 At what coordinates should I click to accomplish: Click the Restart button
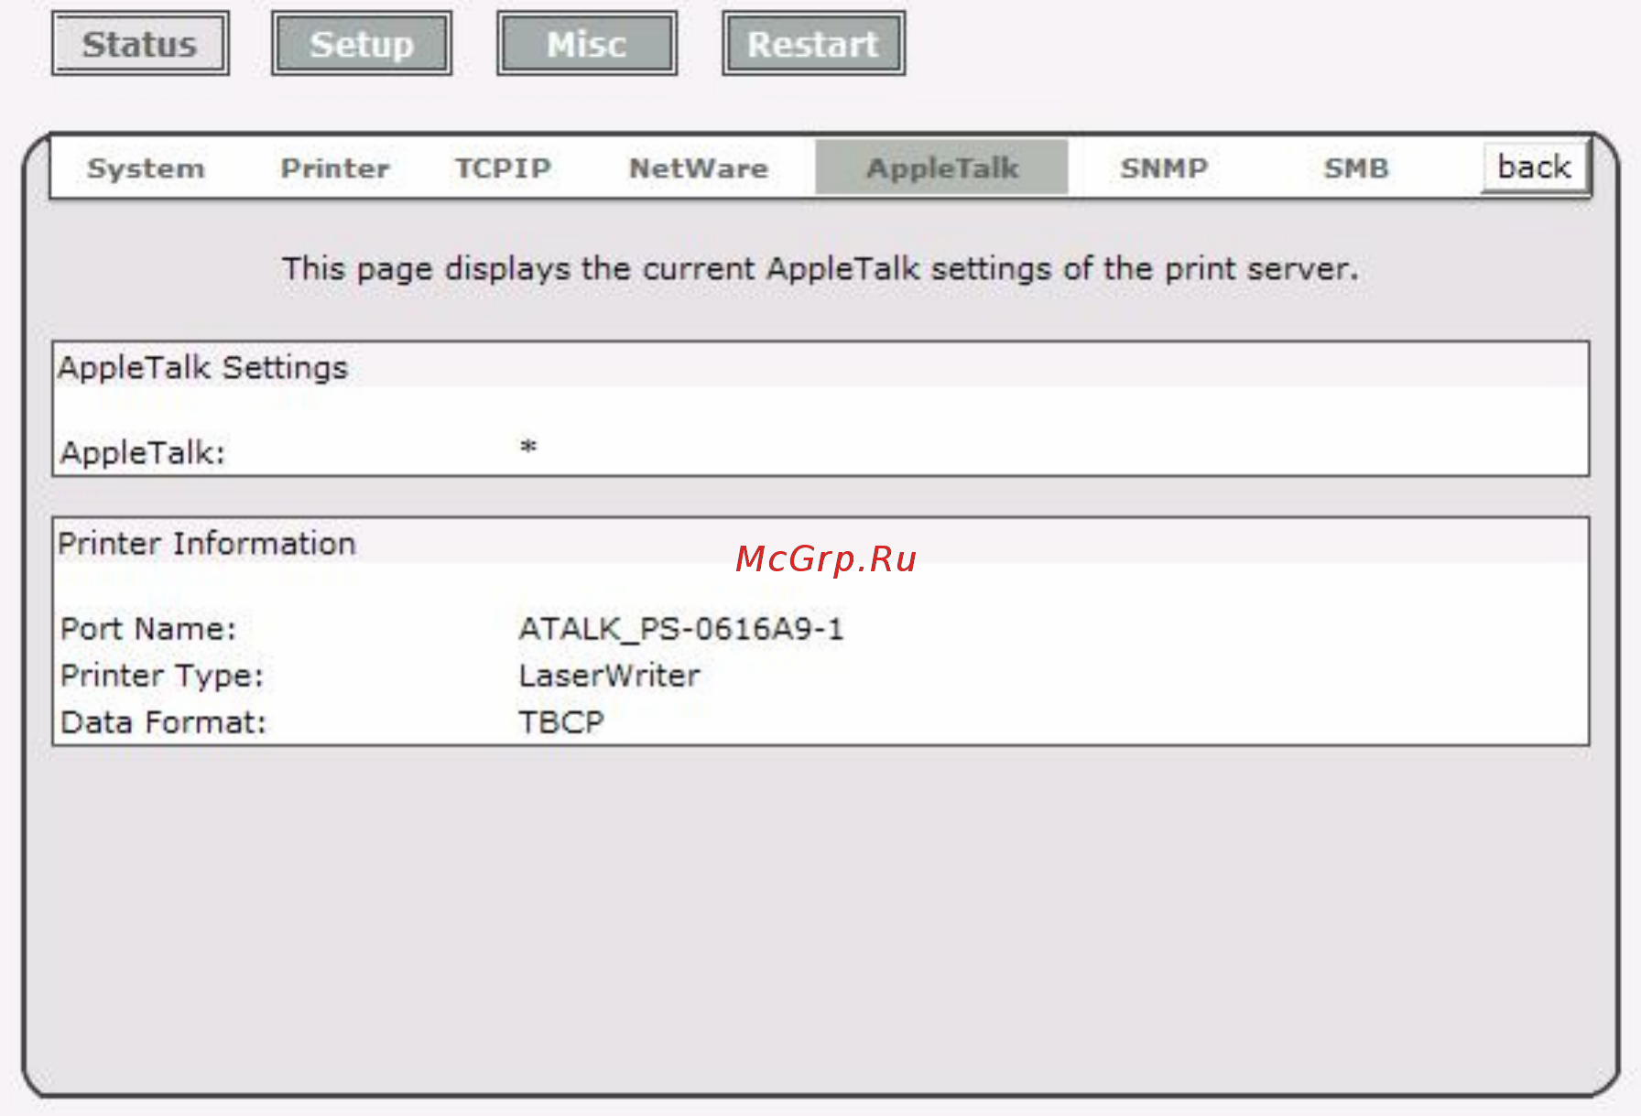coord(813,44)
